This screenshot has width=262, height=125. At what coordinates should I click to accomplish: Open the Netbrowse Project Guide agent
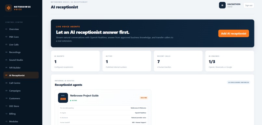pyautogui.click(x=84, y=96)
